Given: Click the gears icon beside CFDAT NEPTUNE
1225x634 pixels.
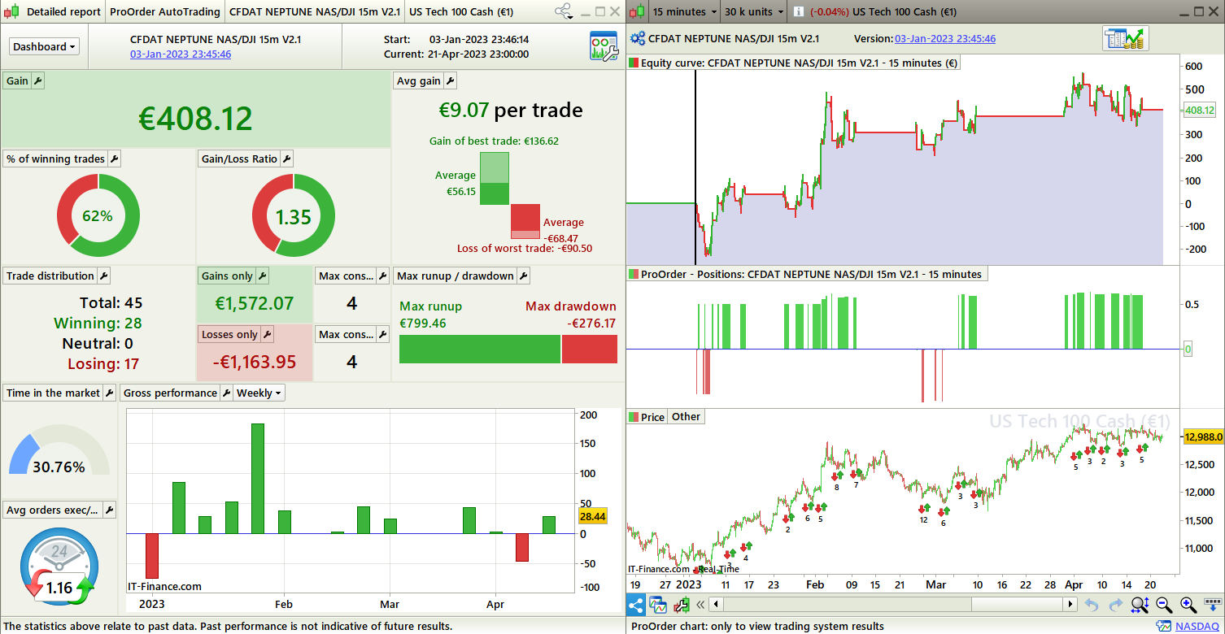Looking at the screenshot, I should click(x=637, y=38).
